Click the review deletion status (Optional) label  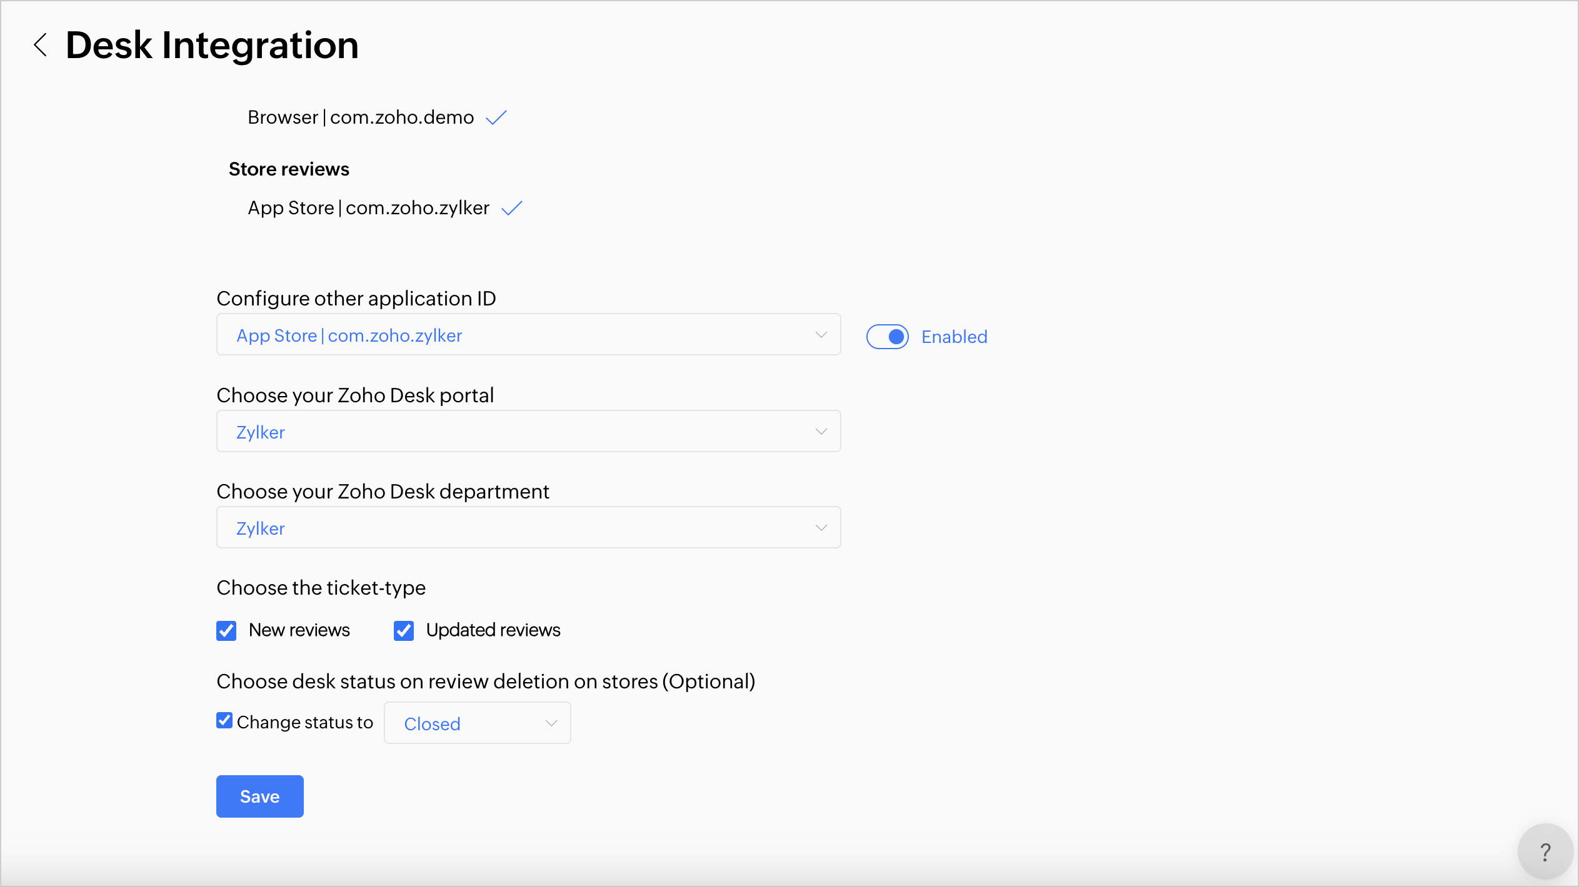coord(486,681)
